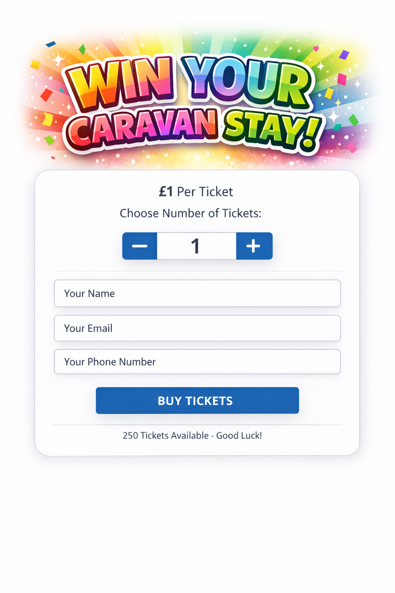Screen dimensions: 395x593
Task: Click the large white sparkle right of STAY!
Action: [333, 116]
